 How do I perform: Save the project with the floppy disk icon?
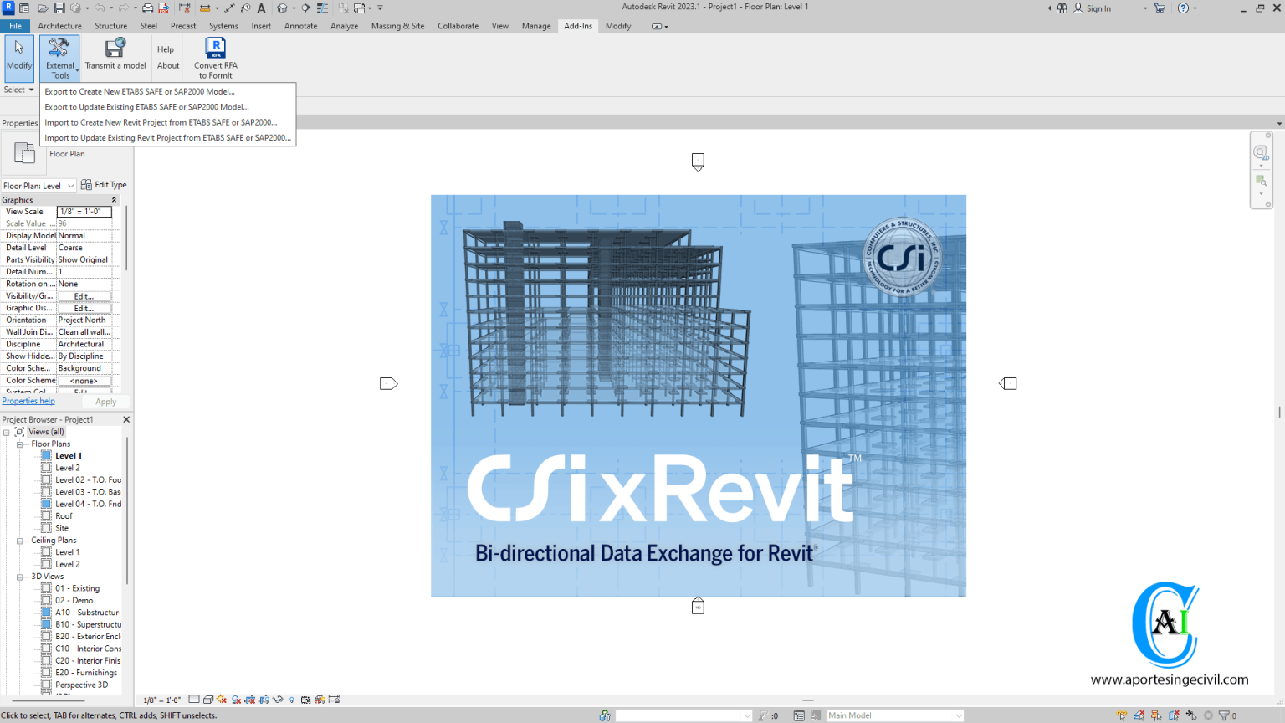pos(59,8)
